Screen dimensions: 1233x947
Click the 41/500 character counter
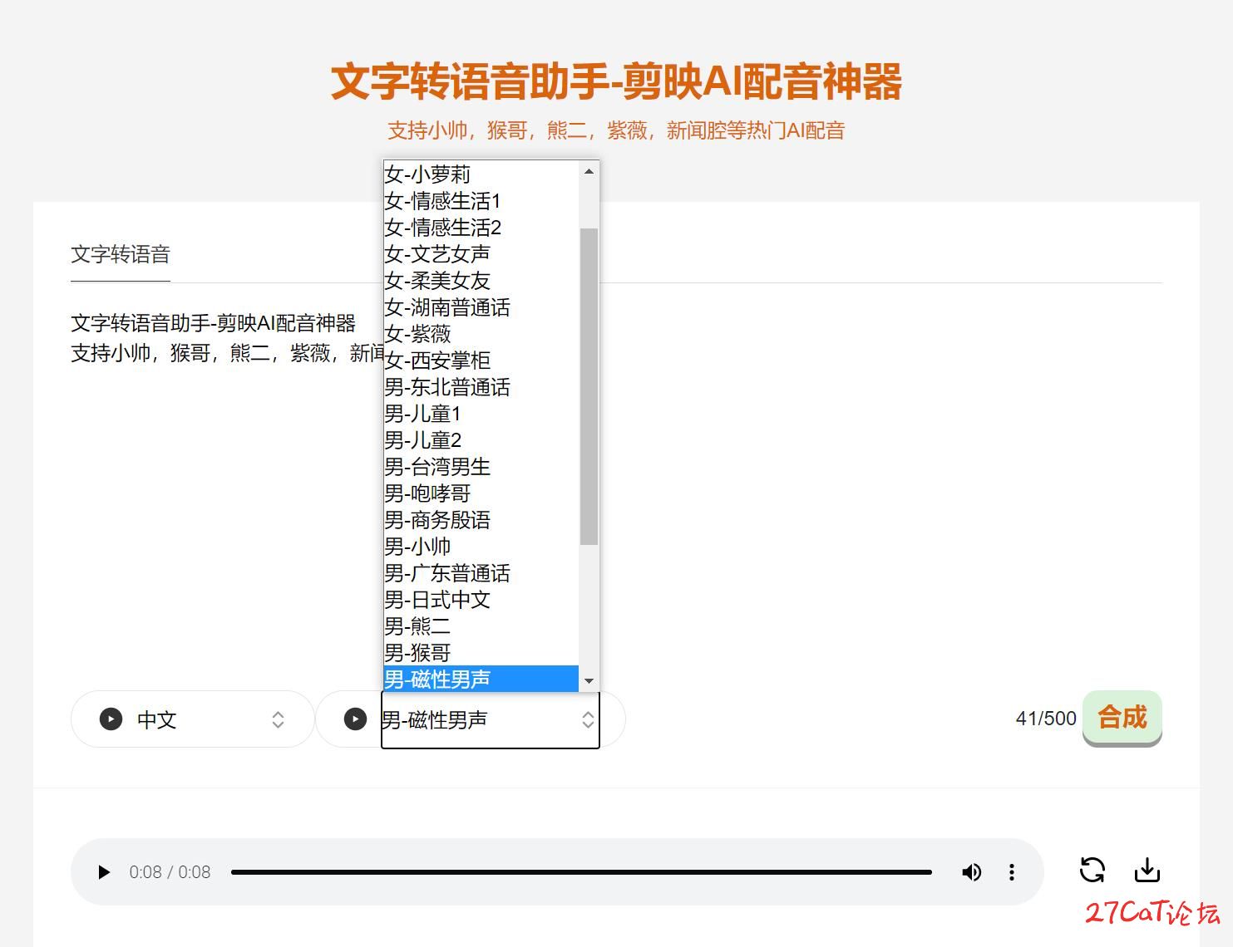click(x=1046, y=719)
